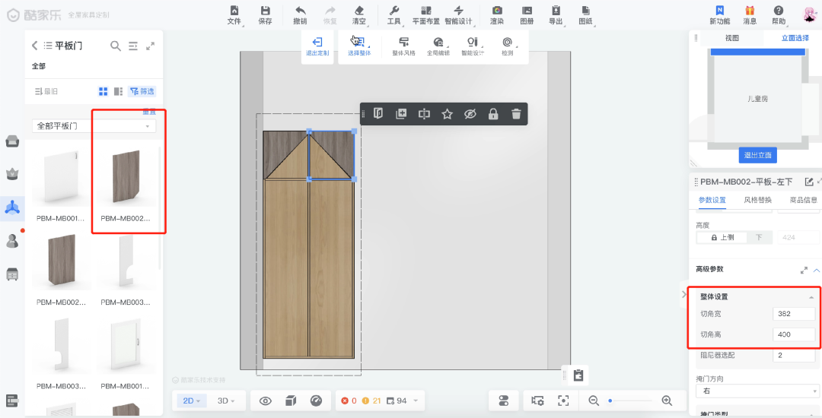The height and width of the screenshot is (418, 822).
Task: Click the 选择整体 selection mode dropdown
Action: [x=359, y=46]
